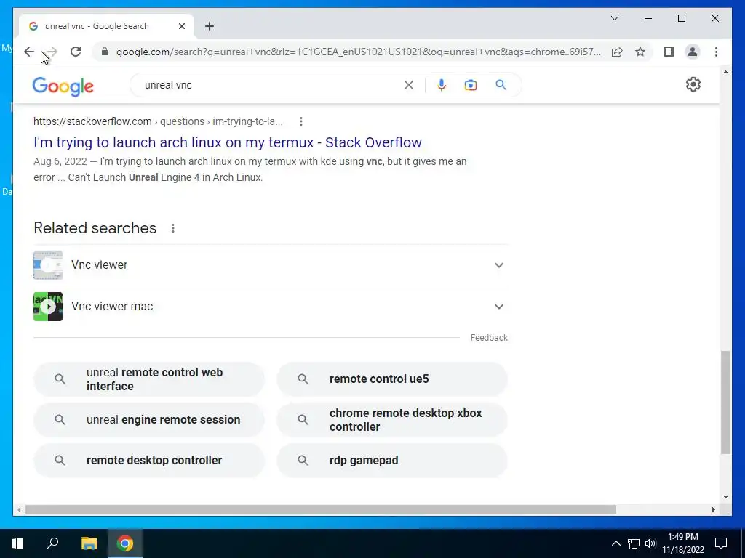Clear the search box with the X

(x=409, y=85)
